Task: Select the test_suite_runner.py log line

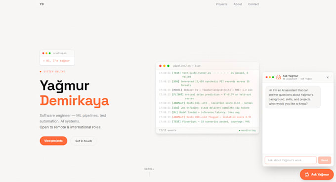Action: click(204, 75)
